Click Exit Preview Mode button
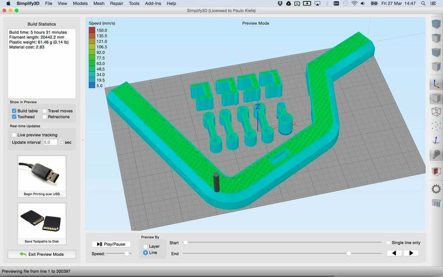 click(x=42, y=254)
